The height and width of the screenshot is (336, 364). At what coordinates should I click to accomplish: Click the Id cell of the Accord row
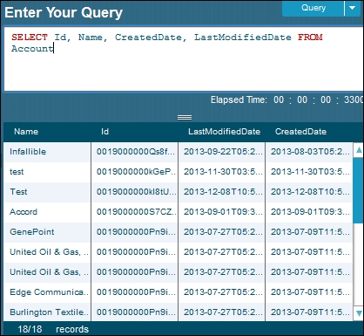[135, 212]
